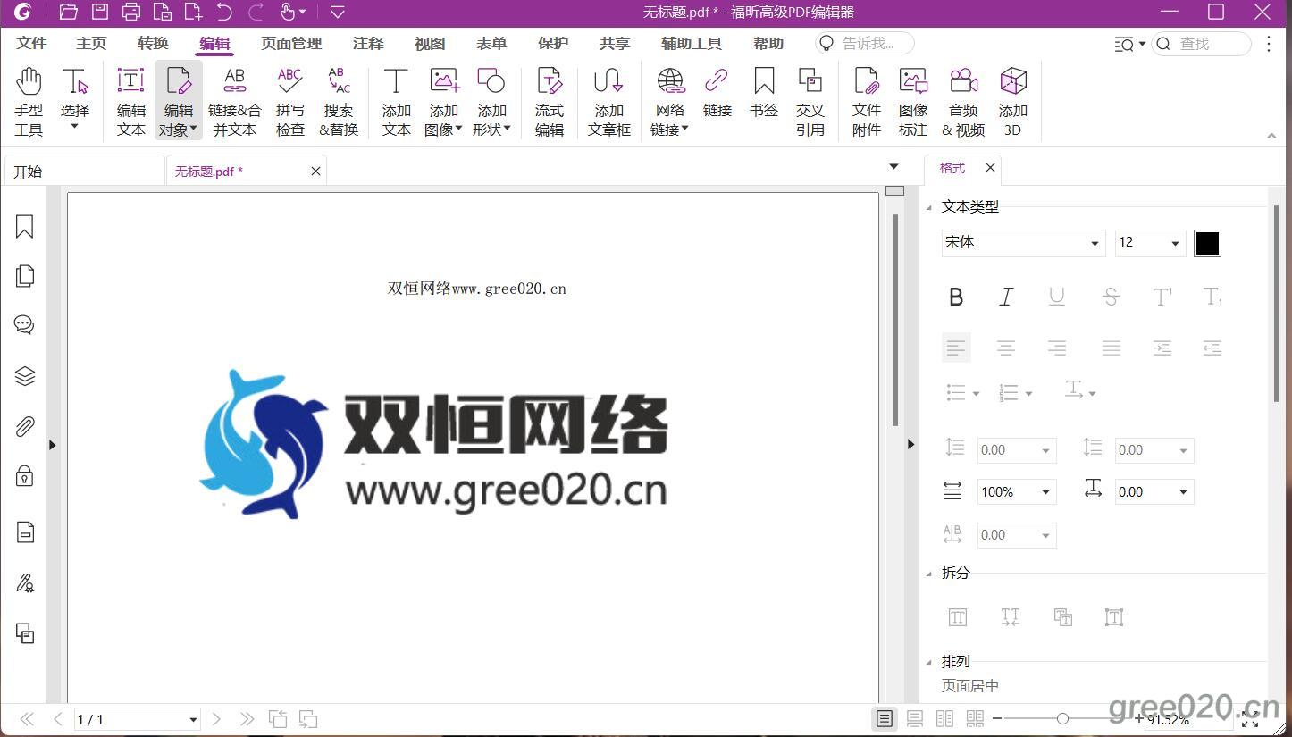1292x737 pixels.
Task: Collapse the 文本类型 section
Action: 928,207
